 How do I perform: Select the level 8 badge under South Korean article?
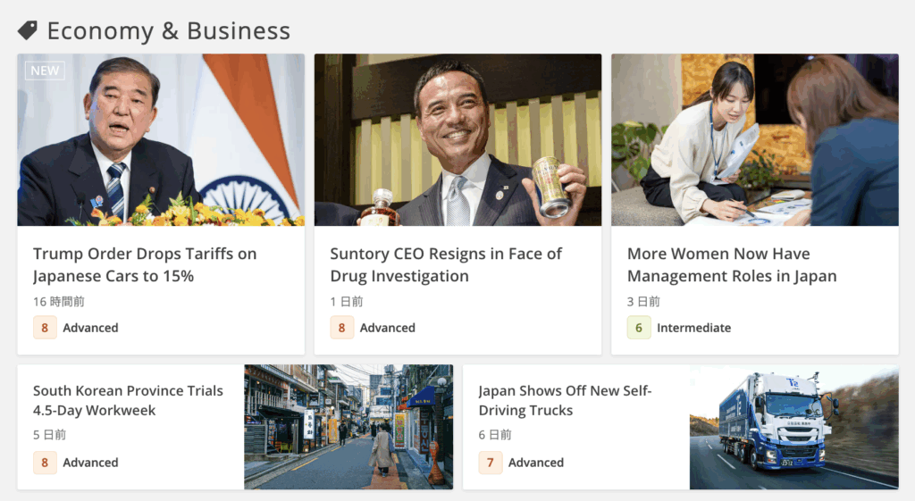[45, 463]
